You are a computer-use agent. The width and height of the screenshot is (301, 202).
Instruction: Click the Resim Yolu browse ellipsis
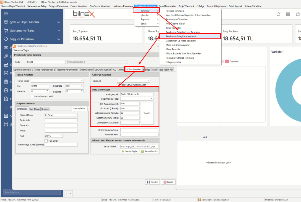[x=76, y=120]
